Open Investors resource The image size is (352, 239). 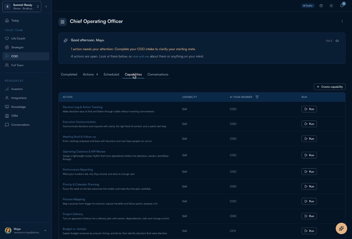26,89
